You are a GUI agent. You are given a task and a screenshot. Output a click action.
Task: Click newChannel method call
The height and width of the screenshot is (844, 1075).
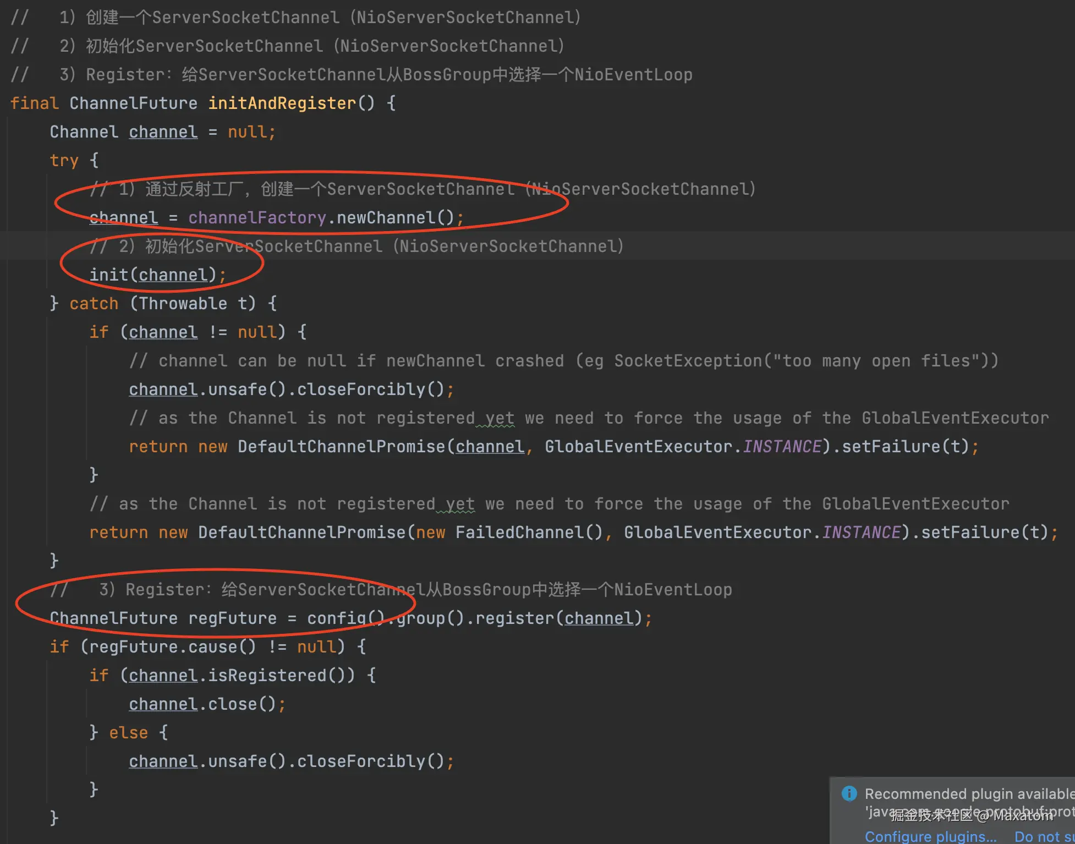pyautogui.click(x=386, y=217)
